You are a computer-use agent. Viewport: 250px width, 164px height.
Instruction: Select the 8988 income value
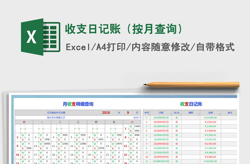click(x=137, y=135)
